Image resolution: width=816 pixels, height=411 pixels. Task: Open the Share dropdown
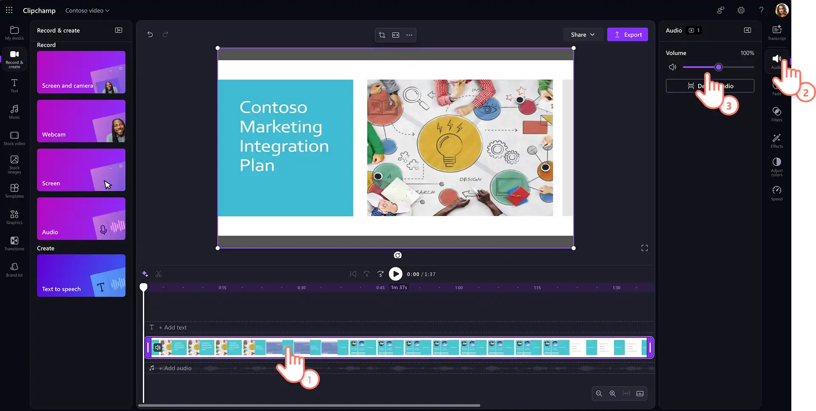(x=583, y=35)
